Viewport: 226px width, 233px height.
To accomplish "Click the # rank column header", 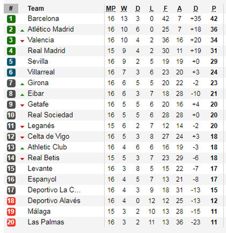I will [11, 9].
